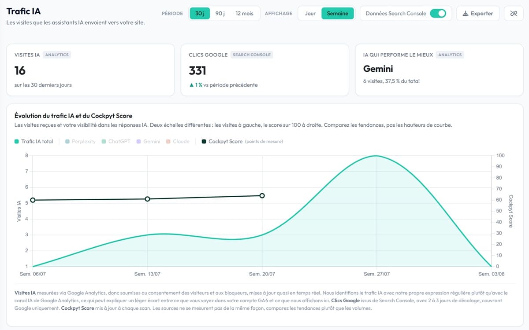The height and width of the screenshot is (330, 529).
Task: Click the Cockpyt Score point at Sem. 13/07
Action: point(147,199)
